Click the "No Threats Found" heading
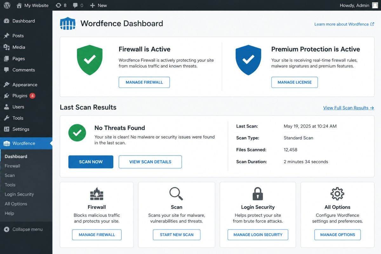The height and width of the screenshot is (254, 381). coord(120,128)
